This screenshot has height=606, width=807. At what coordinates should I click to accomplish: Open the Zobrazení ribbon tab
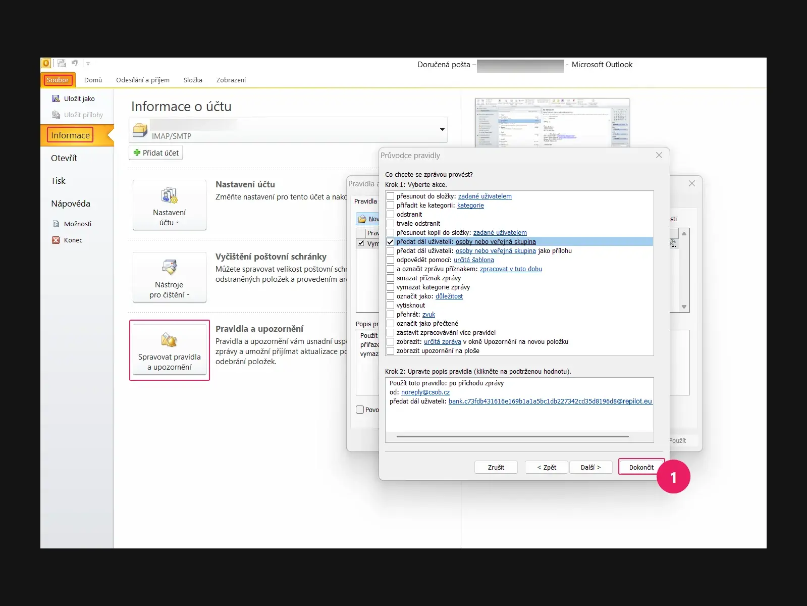231,80
